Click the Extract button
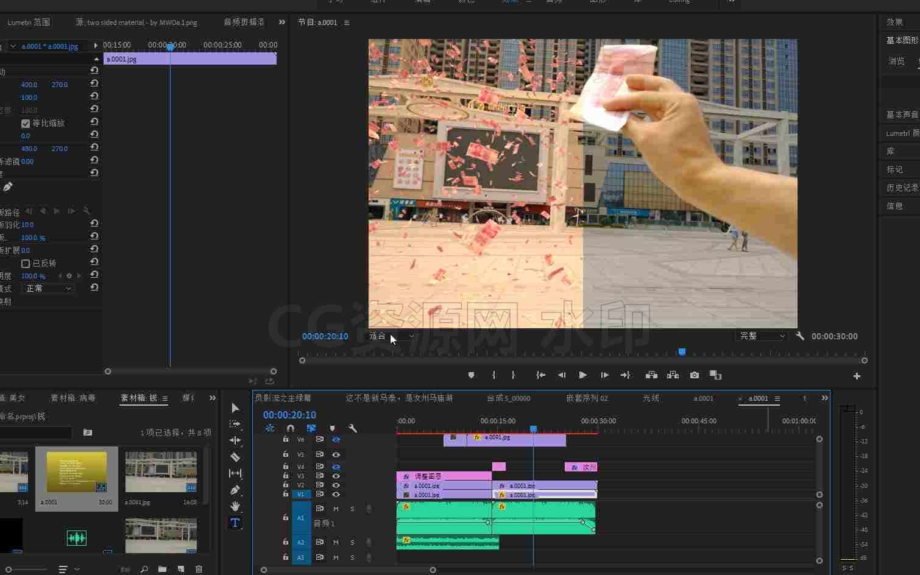The image size is (920, 575). pyautogui.click(x=673, y=375)
